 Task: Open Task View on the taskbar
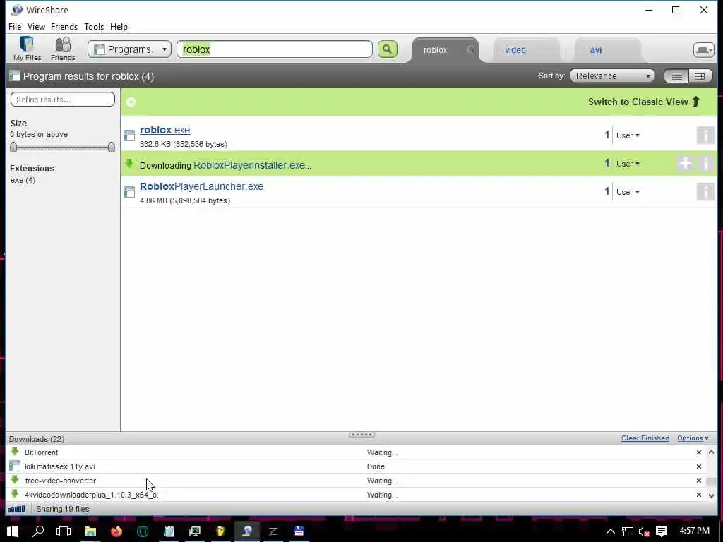tap(64, 531)
